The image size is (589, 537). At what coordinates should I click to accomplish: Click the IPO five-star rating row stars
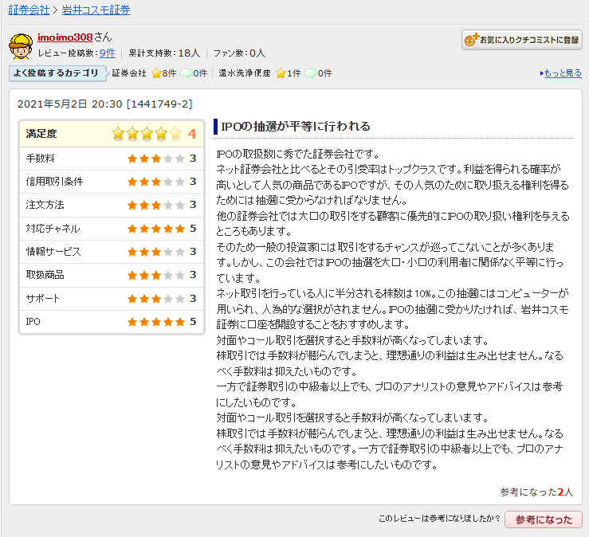156,322
